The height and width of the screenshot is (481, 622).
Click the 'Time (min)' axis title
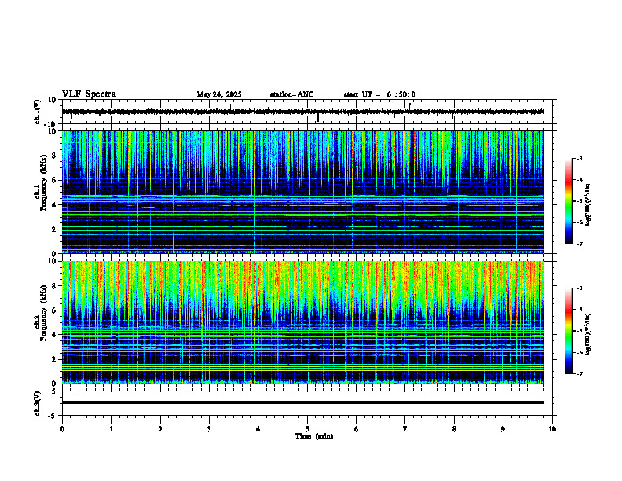[314, 436]
